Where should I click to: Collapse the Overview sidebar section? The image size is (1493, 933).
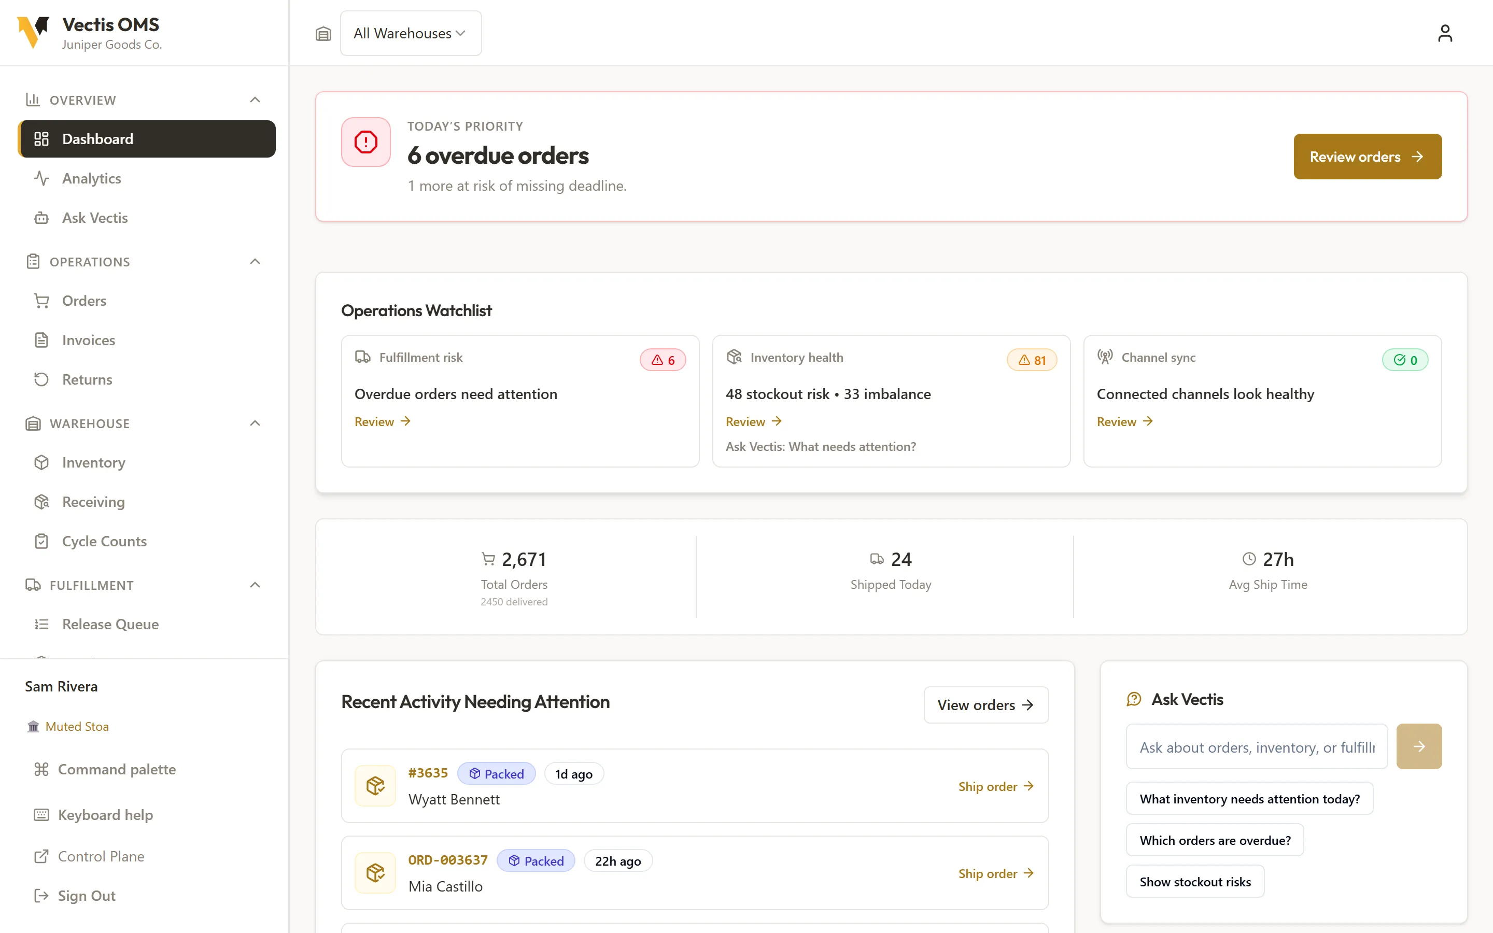tap(255, 100)
